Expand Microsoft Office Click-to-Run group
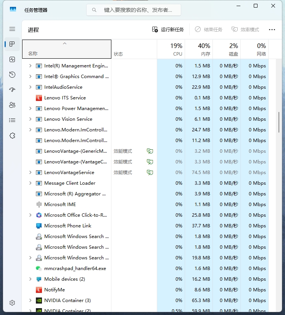The height and width of the screenshot is (315, 285). point(30,215)
